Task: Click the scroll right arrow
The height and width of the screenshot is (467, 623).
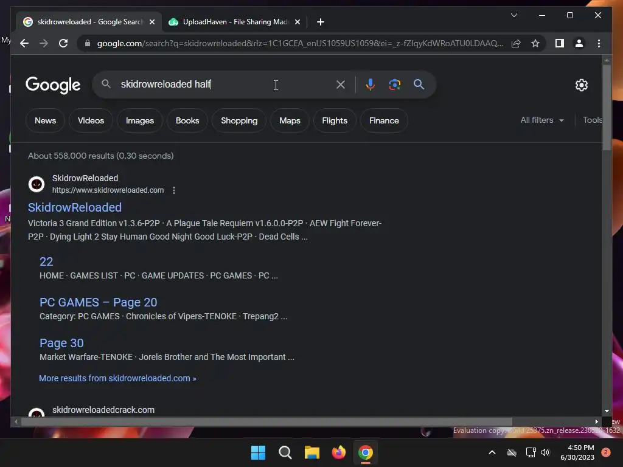Action: (596, 422)
